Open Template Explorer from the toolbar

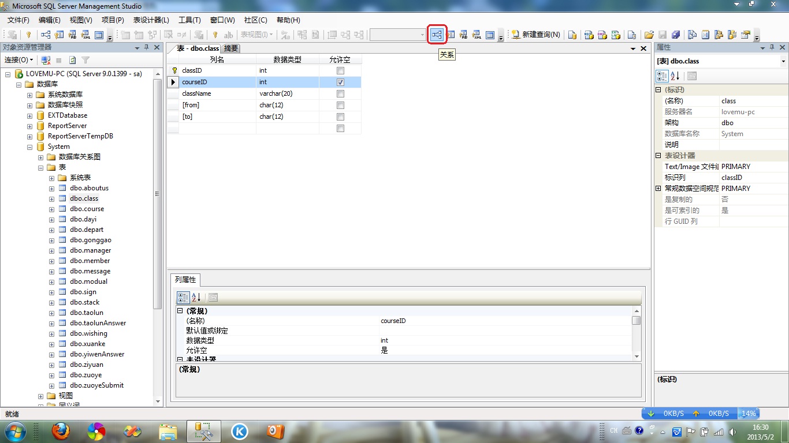732,35
